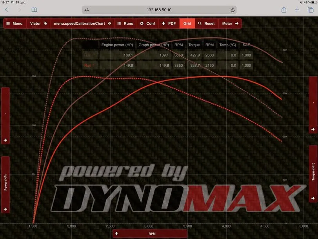Click the tag icon next to Victor
This screenshot has width=318, height=239.
click(45, 24)
